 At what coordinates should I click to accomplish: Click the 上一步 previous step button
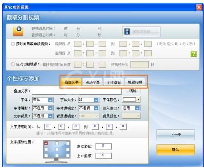click(x=175, y=135)
